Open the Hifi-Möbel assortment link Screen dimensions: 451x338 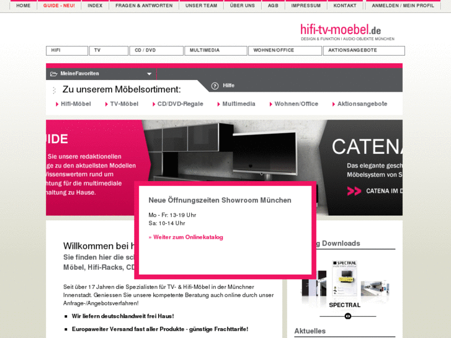73,104
